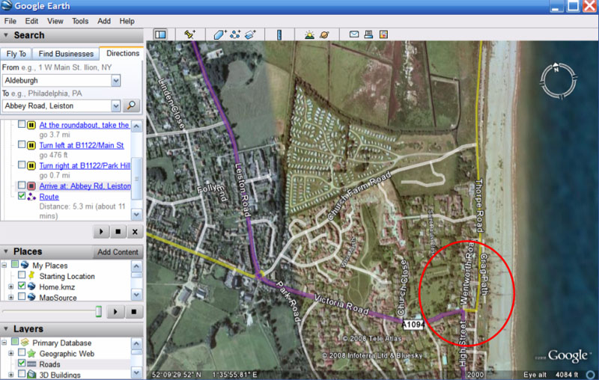599x380 pixels.
Task: Open the Edit menu
Action: [31, 21]
